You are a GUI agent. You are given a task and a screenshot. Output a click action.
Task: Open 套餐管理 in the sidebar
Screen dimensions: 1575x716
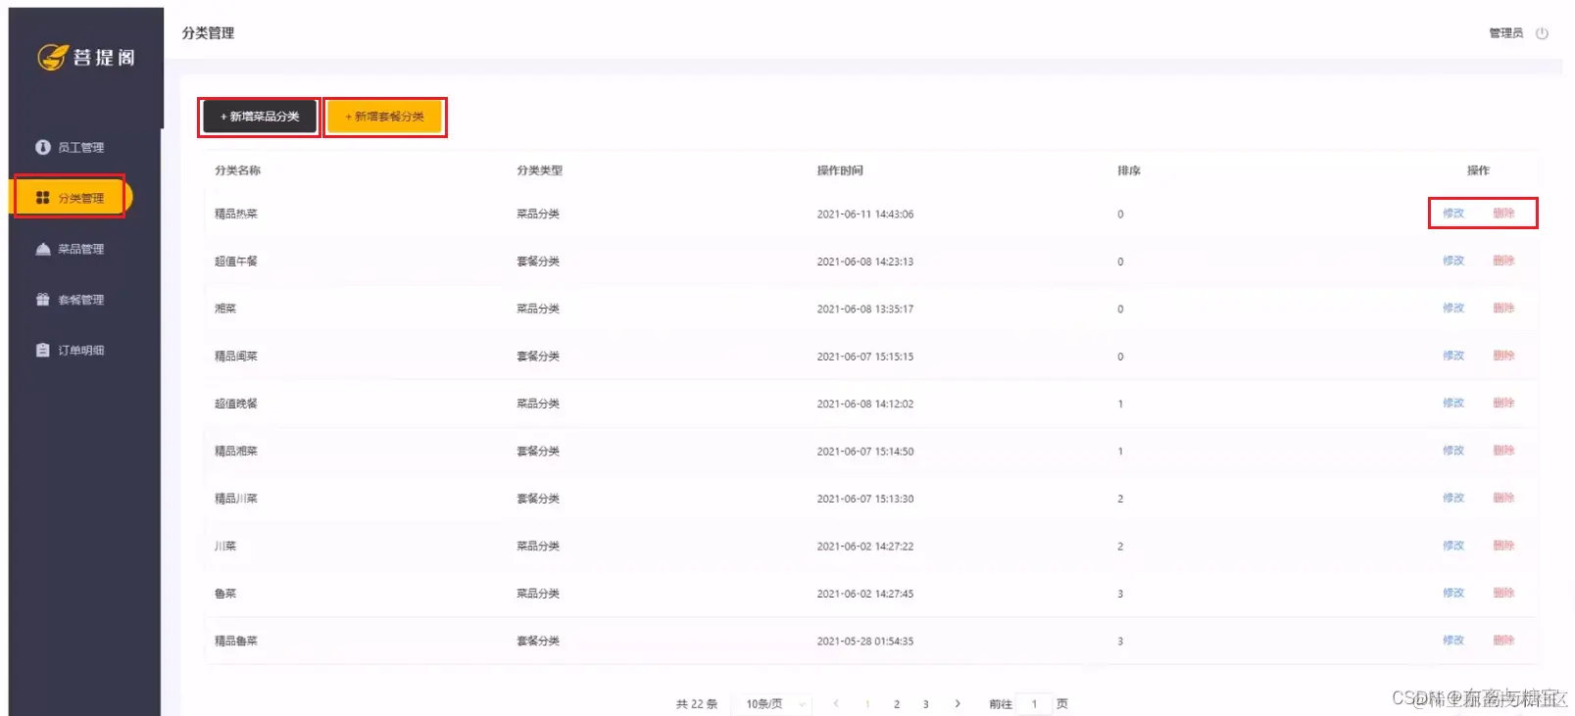tap(70, 300)
